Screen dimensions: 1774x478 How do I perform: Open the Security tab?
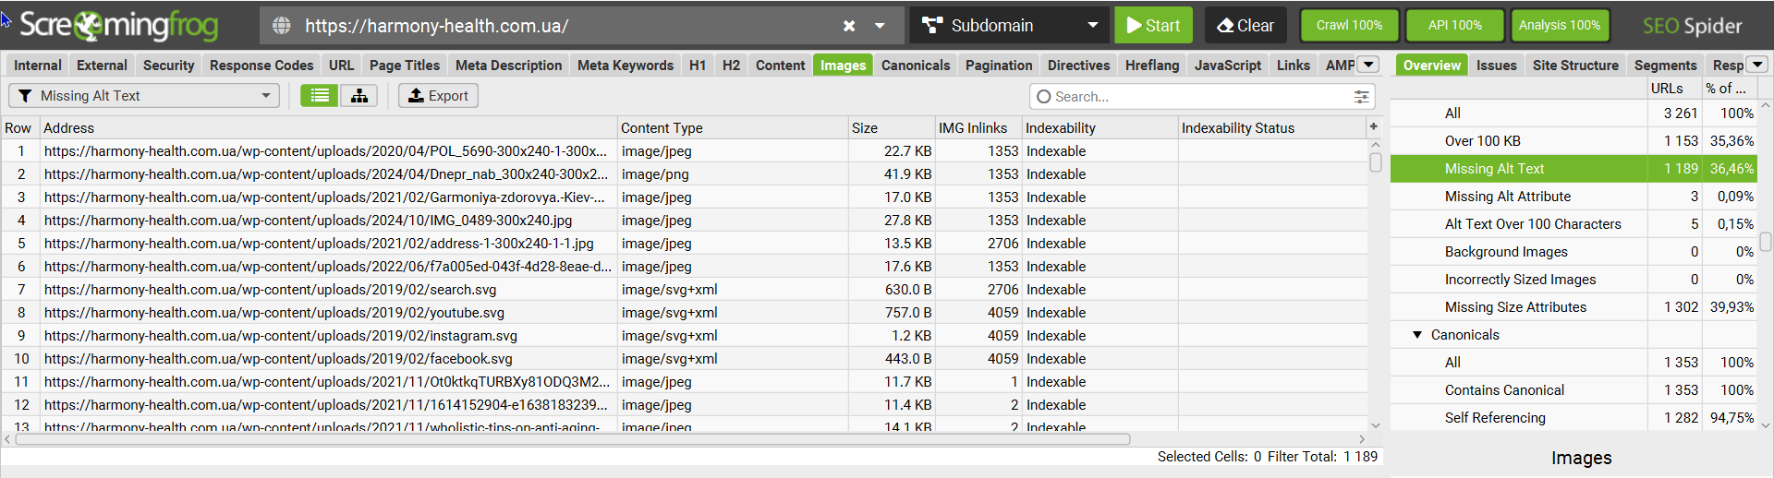pyautogui.click(x=168, y=65)
